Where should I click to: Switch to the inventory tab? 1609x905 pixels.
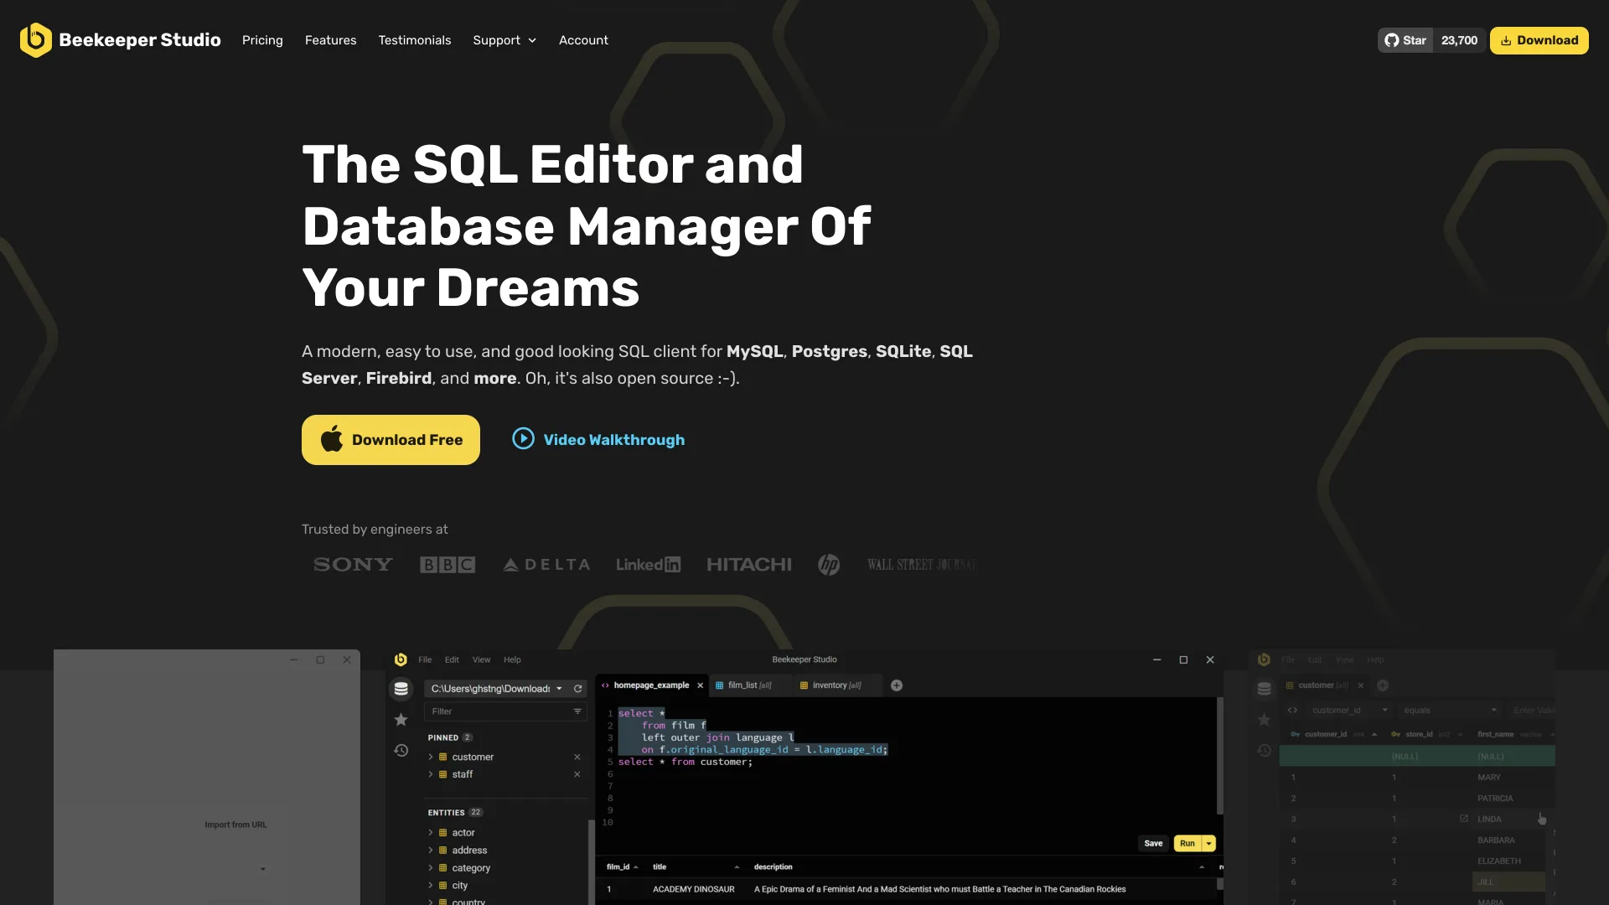(x=836, y=685)
